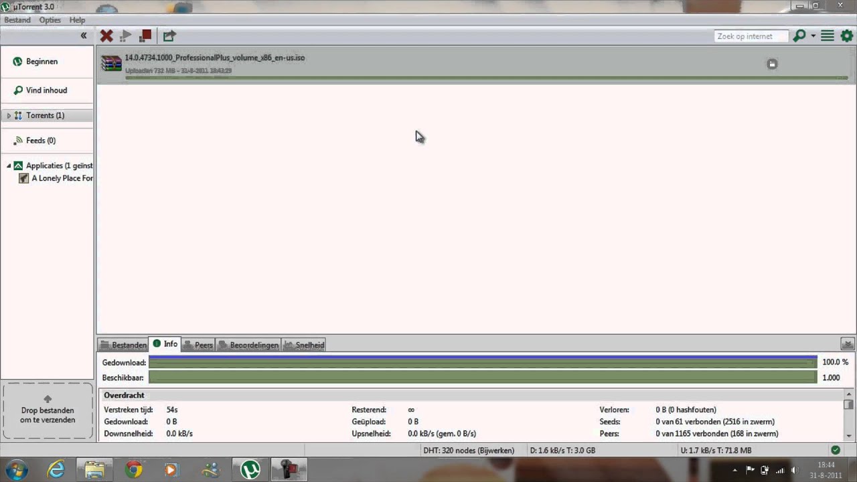Select Torrents (1) in the sidebar
The width and height of the screenshot is (857, 482).
(47, 116)
